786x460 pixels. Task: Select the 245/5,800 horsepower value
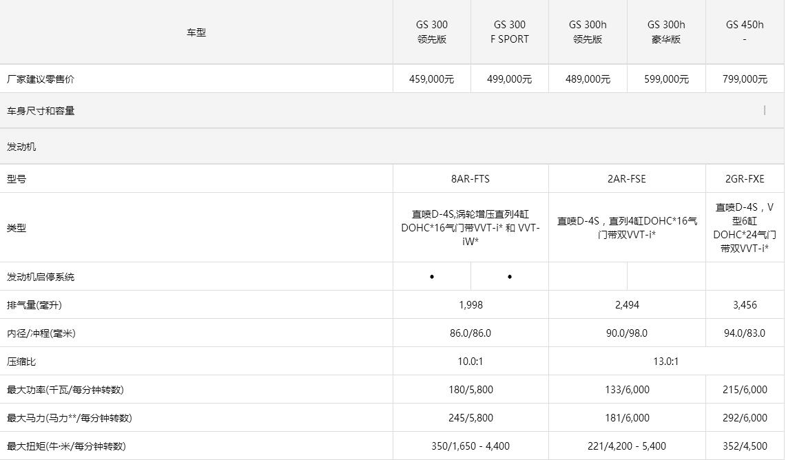coord(470,418)
